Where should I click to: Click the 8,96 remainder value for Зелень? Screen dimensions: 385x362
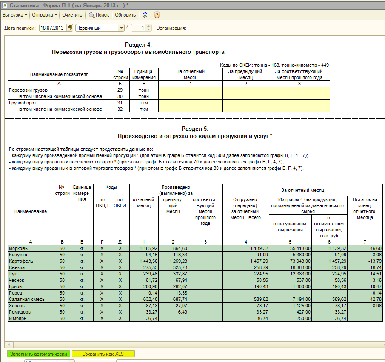click(365, 306)
